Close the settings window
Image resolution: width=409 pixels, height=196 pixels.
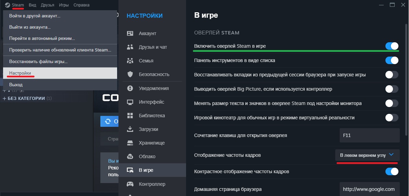click(403, 5)
